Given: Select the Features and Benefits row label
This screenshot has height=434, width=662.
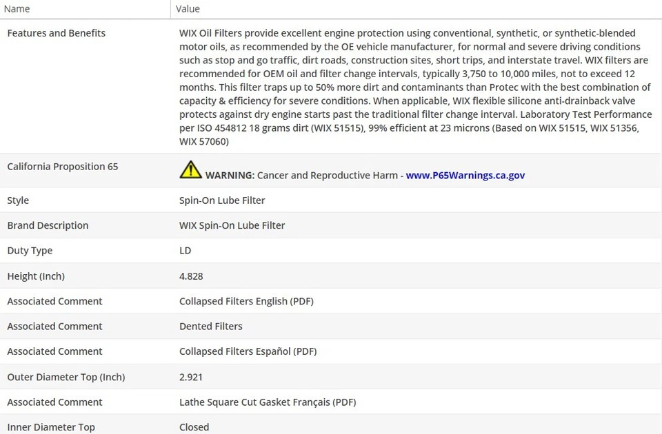Looking at the screenshot, I should click(x=56, y=33).
